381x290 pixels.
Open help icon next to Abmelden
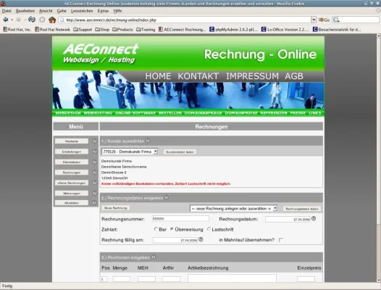click(x=94, y=202)
